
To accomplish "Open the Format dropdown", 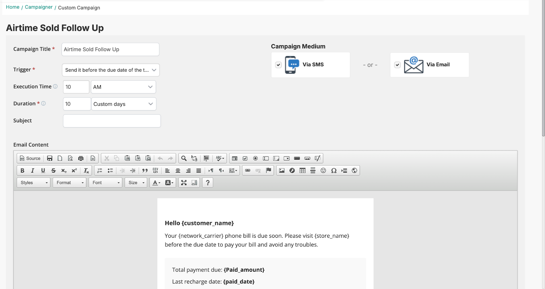I will coord(69,183).
